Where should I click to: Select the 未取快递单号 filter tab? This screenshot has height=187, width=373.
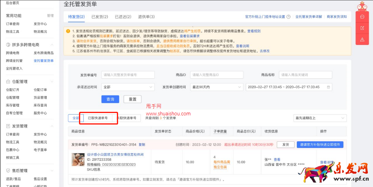tap(126, 118)
